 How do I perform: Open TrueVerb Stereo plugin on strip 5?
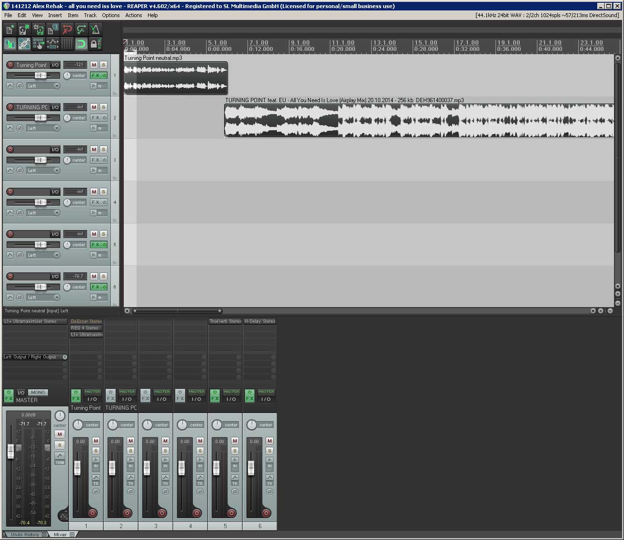point(225,321)
